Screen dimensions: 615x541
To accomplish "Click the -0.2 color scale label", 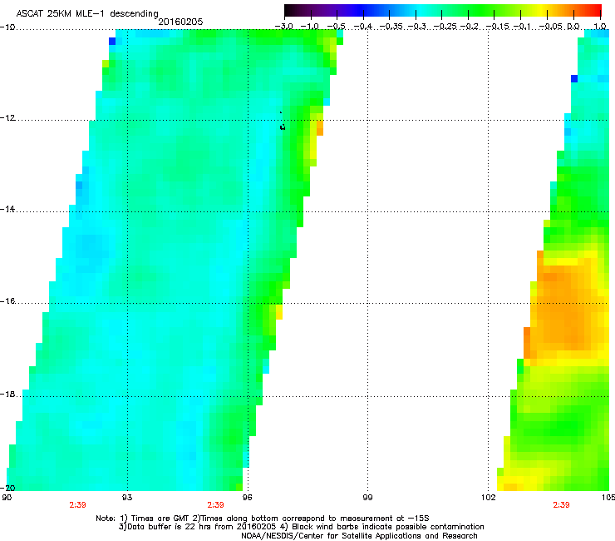I will click(x=469, y=27).
